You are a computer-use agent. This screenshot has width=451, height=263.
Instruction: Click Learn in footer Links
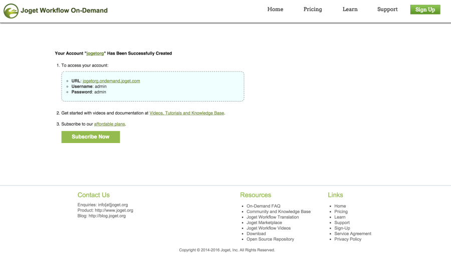(x=340, y=217)
